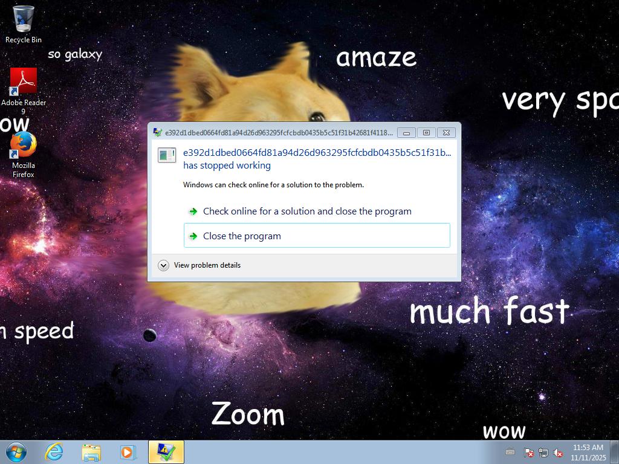Open the network tray icon
Viewport: 619px width, 464px height.
coord(543,453)
